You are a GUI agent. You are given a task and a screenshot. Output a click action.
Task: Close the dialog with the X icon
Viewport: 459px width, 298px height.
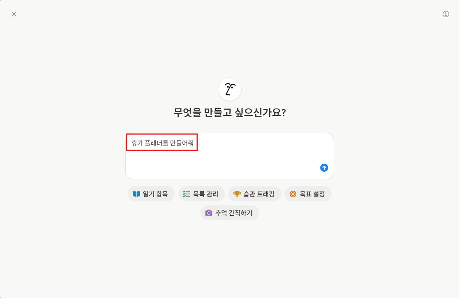[14, 14]
